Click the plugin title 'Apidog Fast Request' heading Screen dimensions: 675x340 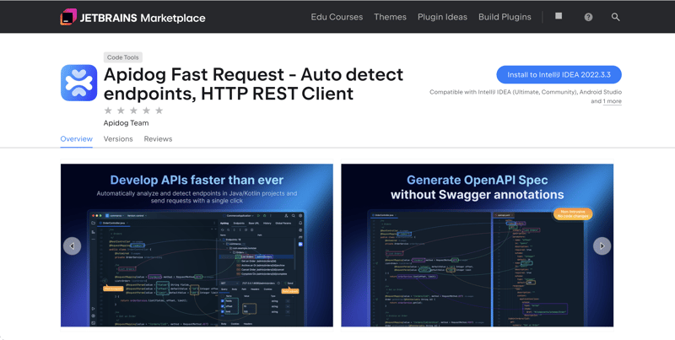point(254,84)
